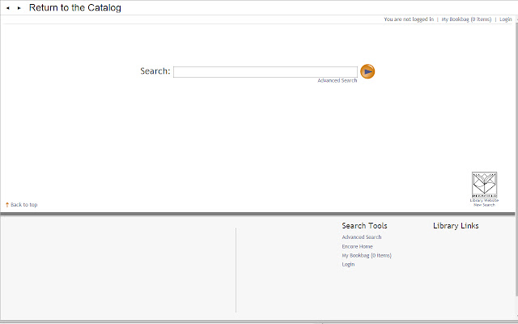Go to Encore Home

pyautogui.click(x=357, y=246)
